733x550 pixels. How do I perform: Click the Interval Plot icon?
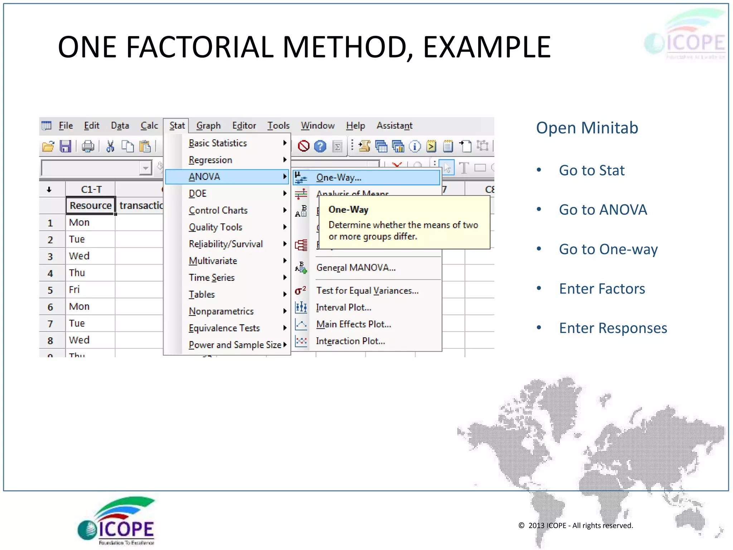301,307
